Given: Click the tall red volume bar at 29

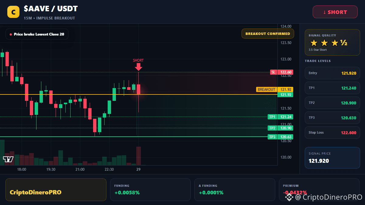Looking at the screenshot, I should (138, 156).
